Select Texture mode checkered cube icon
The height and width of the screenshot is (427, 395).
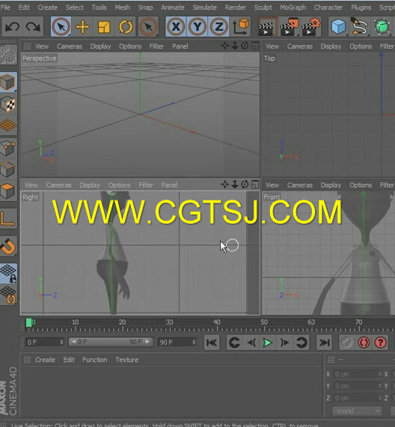[x=8, y=104]
